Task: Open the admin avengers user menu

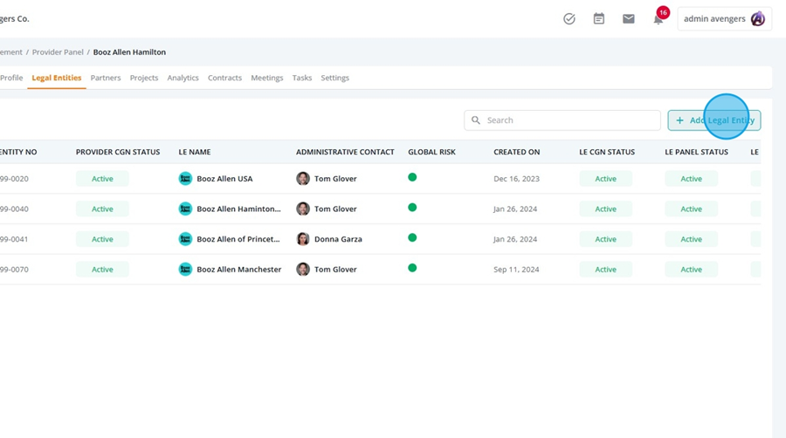Action: (724, 19)
